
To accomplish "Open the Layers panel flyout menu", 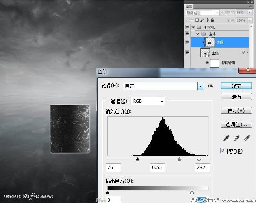I will [251, 7].
